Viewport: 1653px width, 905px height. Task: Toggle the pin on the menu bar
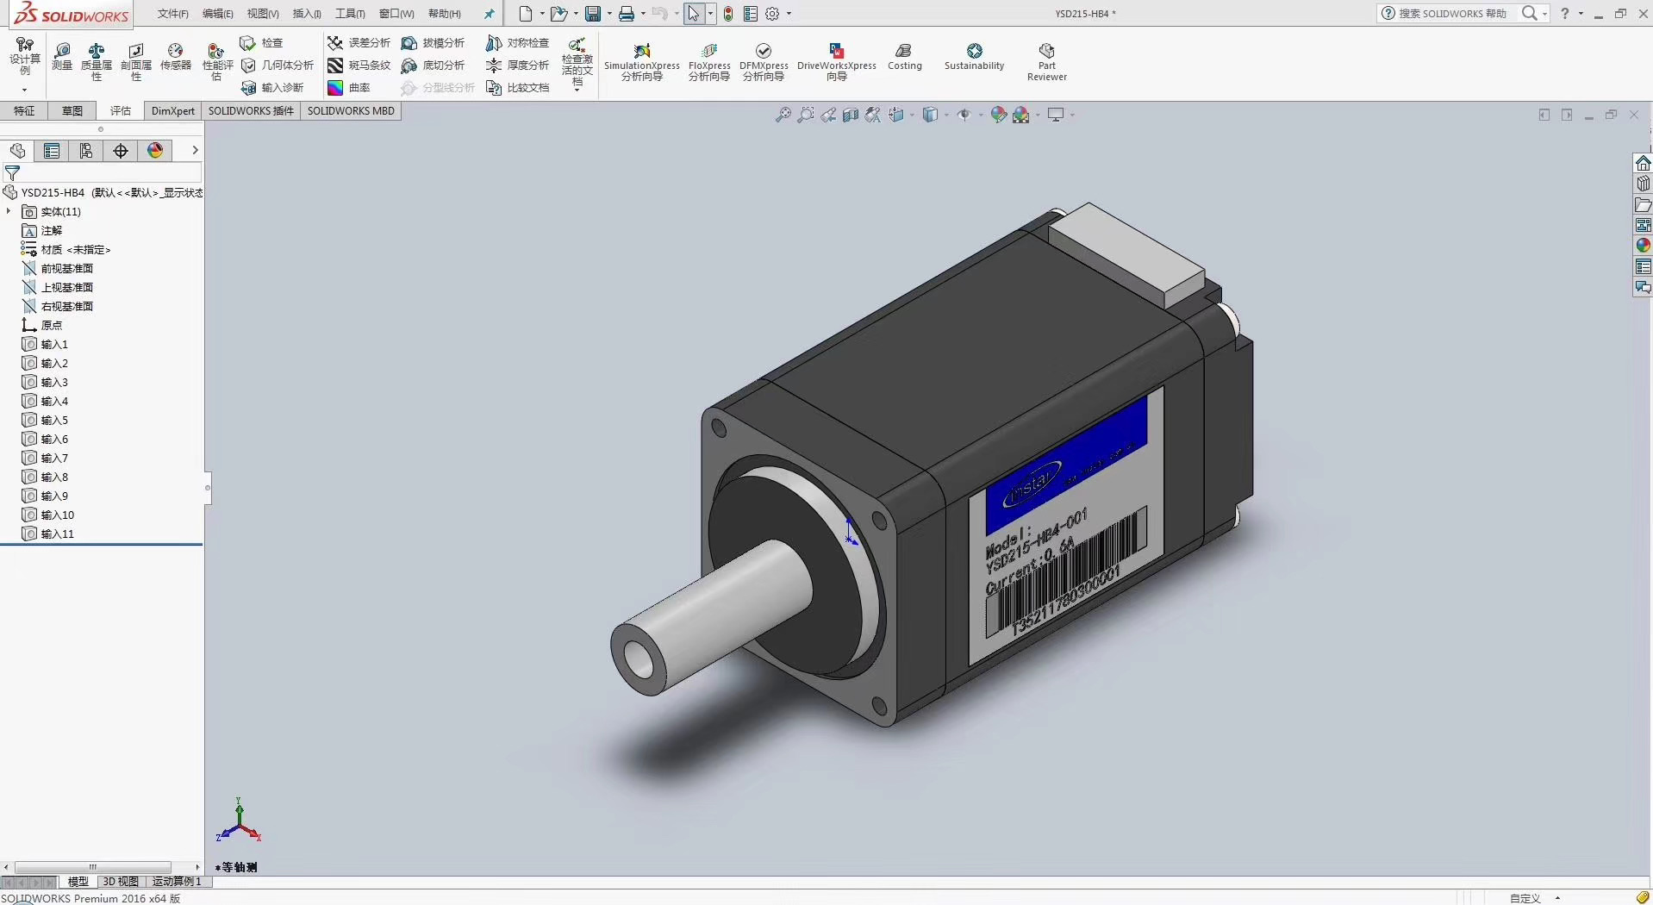click(489, 14)
